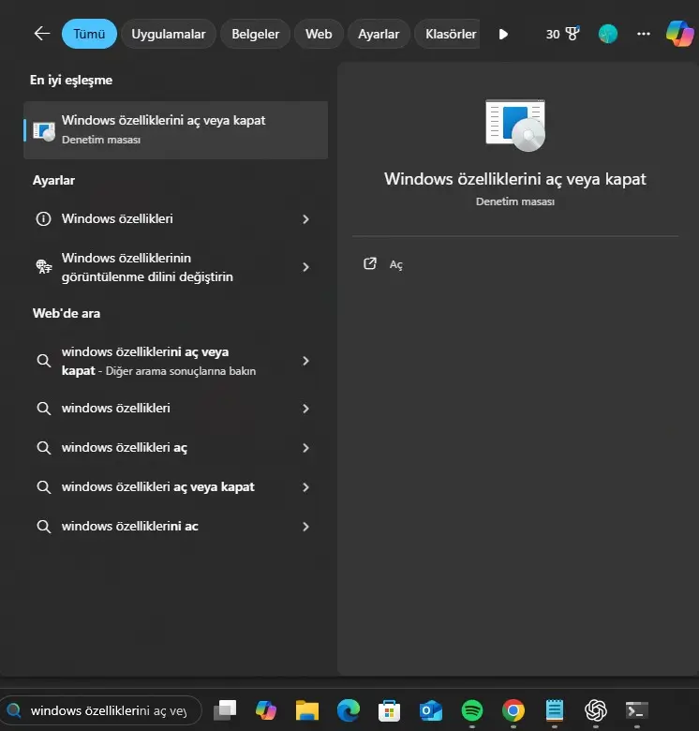Viewport: 699px width, 731px height.
Task: Open Microsoft Edge from the taskbar
Action: click(349, 710)
